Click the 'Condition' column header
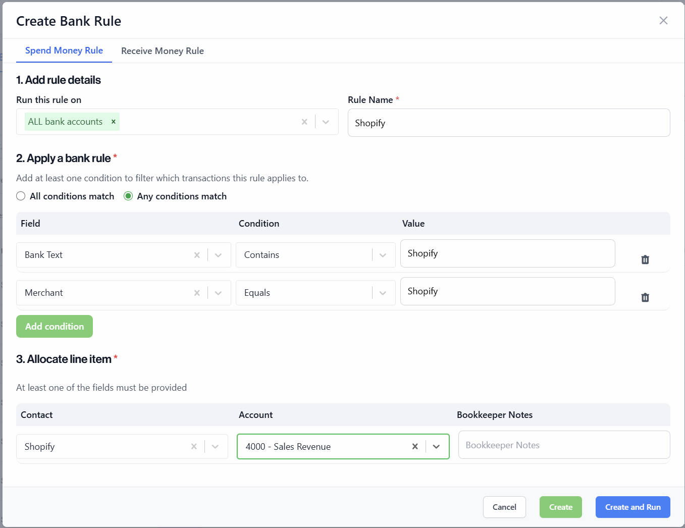 tap(259, 223)
